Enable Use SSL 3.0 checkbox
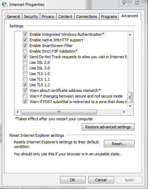The image size is (148, 189). [25, 68]
